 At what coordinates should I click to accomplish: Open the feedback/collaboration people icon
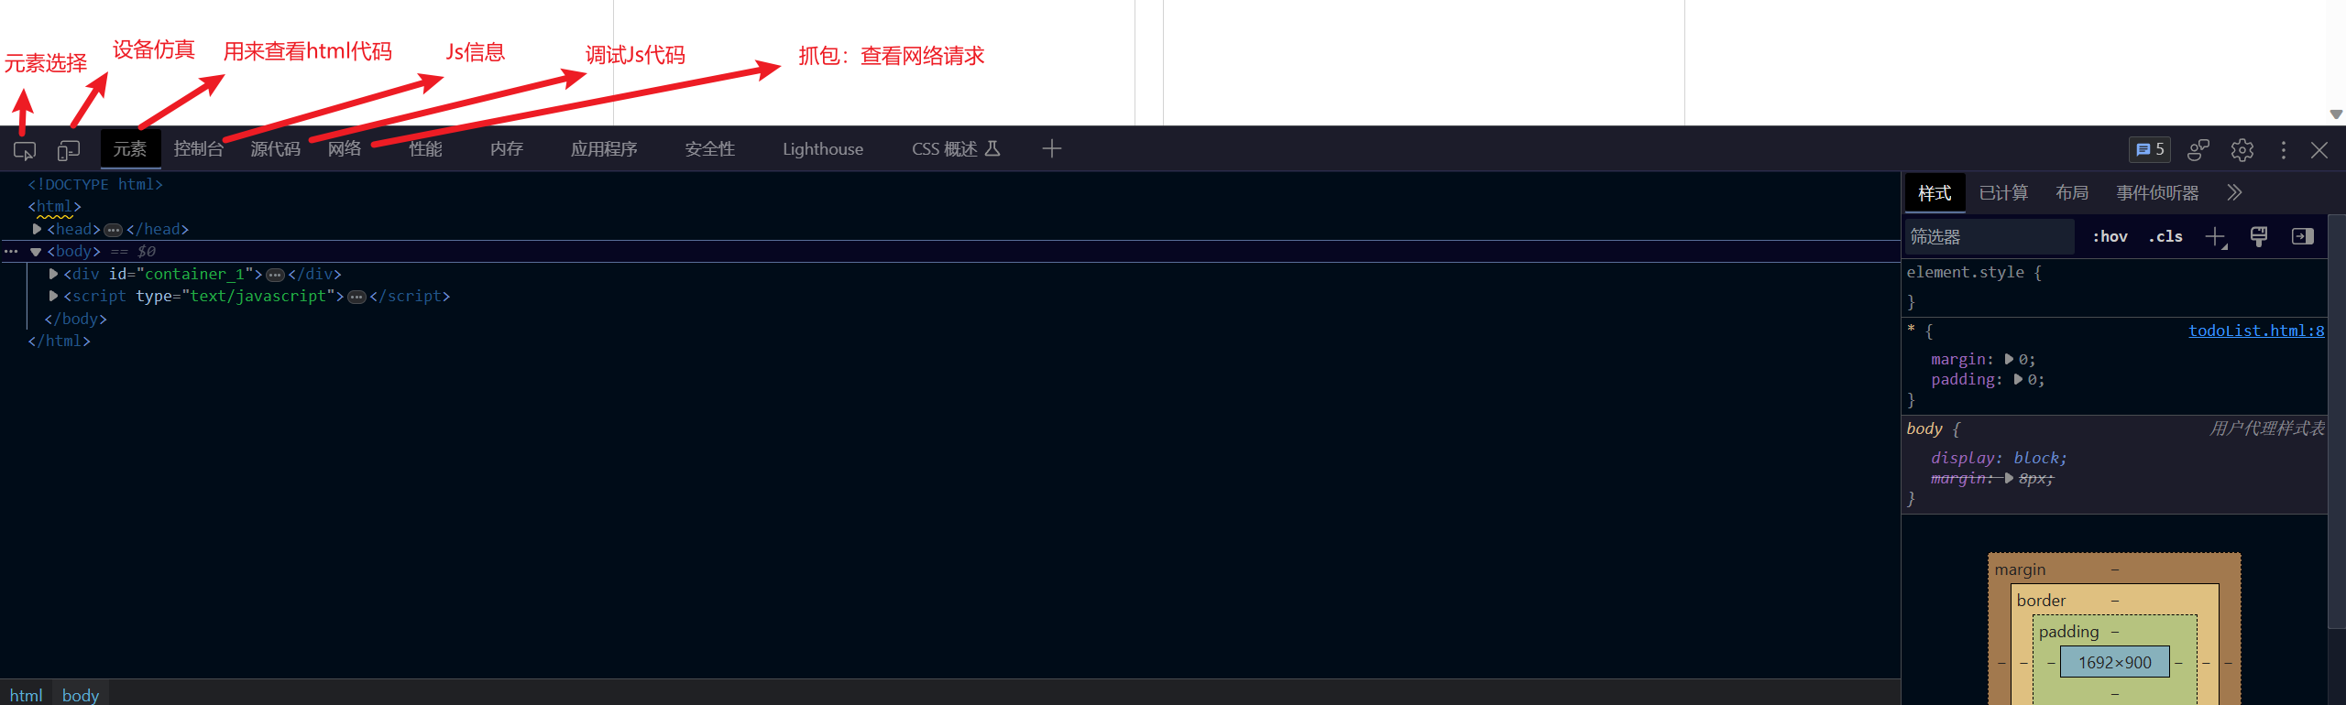tap(2198, 149)
